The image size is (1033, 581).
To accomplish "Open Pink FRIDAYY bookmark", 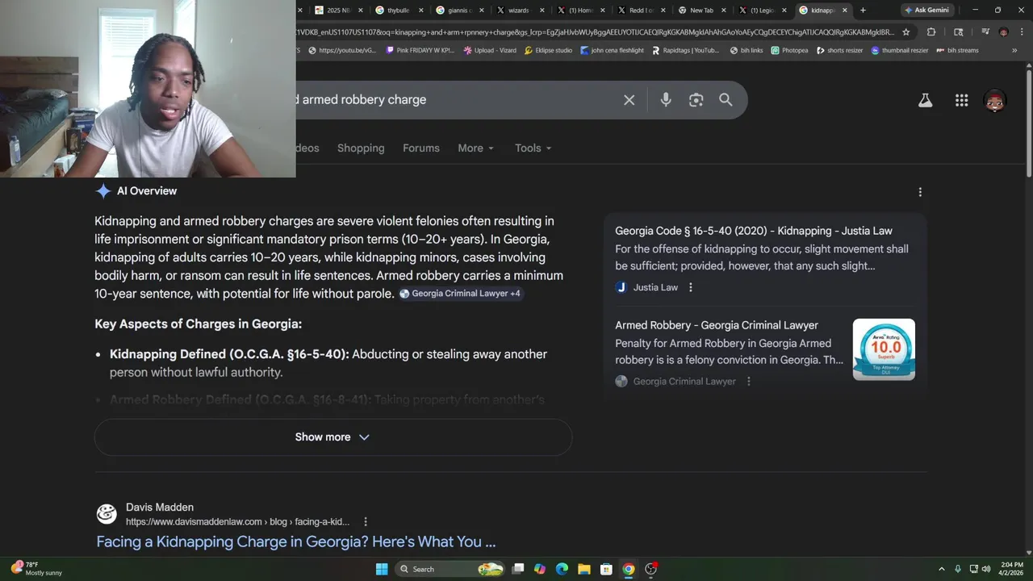I will [x=420, y=50].
